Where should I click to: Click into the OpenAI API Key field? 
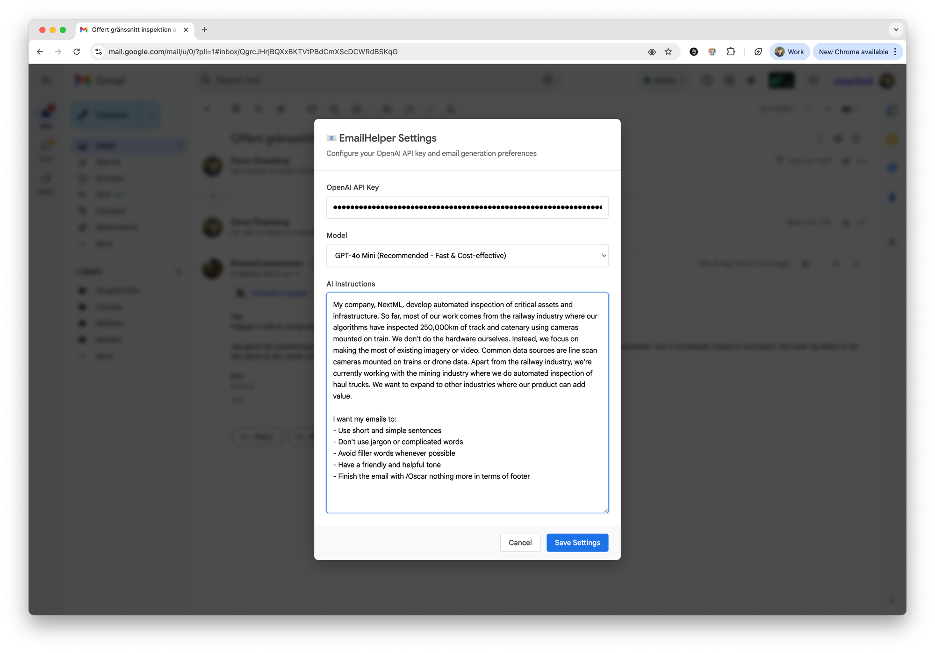[467, 208]
